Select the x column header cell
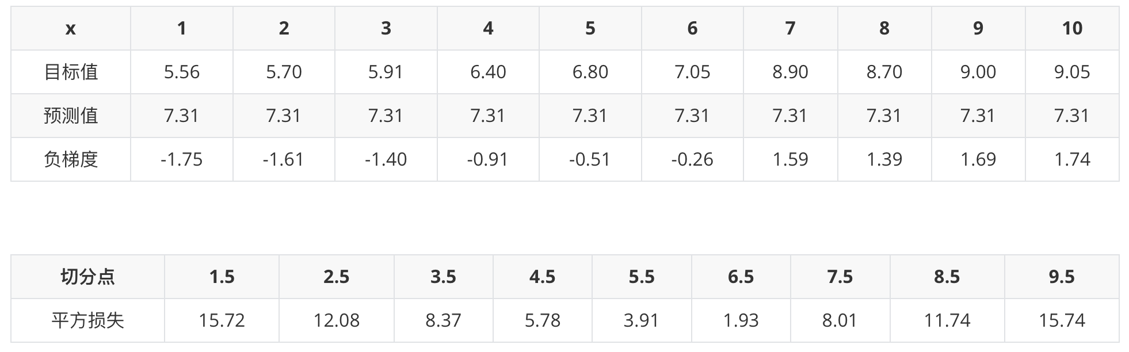 click(71, 28)
